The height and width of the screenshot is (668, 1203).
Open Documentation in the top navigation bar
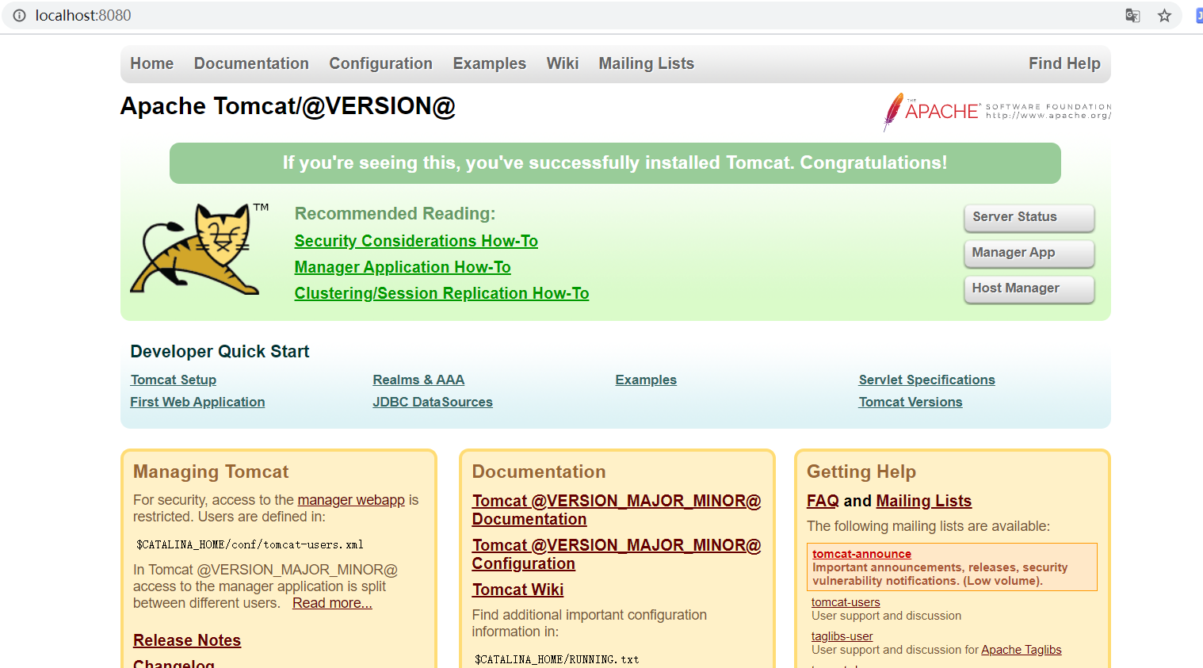(251, 63)
